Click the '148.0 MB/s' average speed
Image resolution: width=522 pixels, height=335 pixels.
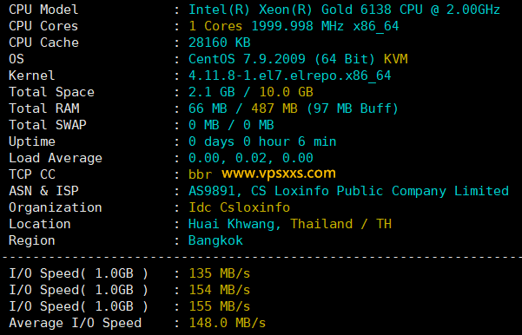228,323
